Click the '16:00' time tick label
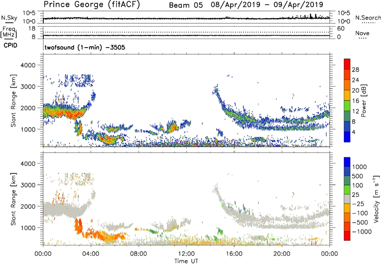381x264 pixels. tap(234, 254)
